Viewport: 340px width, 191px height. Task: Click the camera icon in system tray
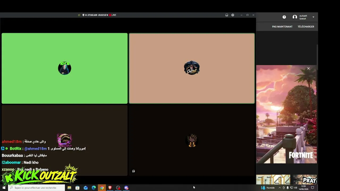pos(284,188)
